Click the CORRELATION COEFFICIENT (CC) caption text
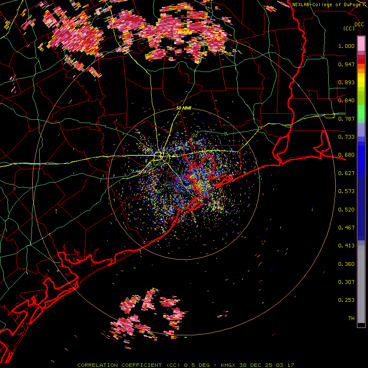The height and width of the screenshot is (368, 368). (x=129, y=365)
